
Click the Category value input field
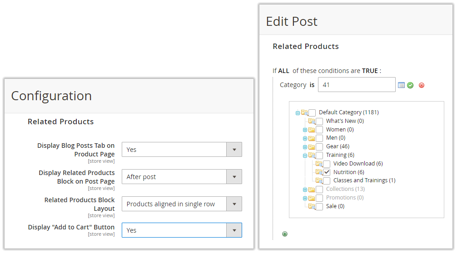point(357,85)
